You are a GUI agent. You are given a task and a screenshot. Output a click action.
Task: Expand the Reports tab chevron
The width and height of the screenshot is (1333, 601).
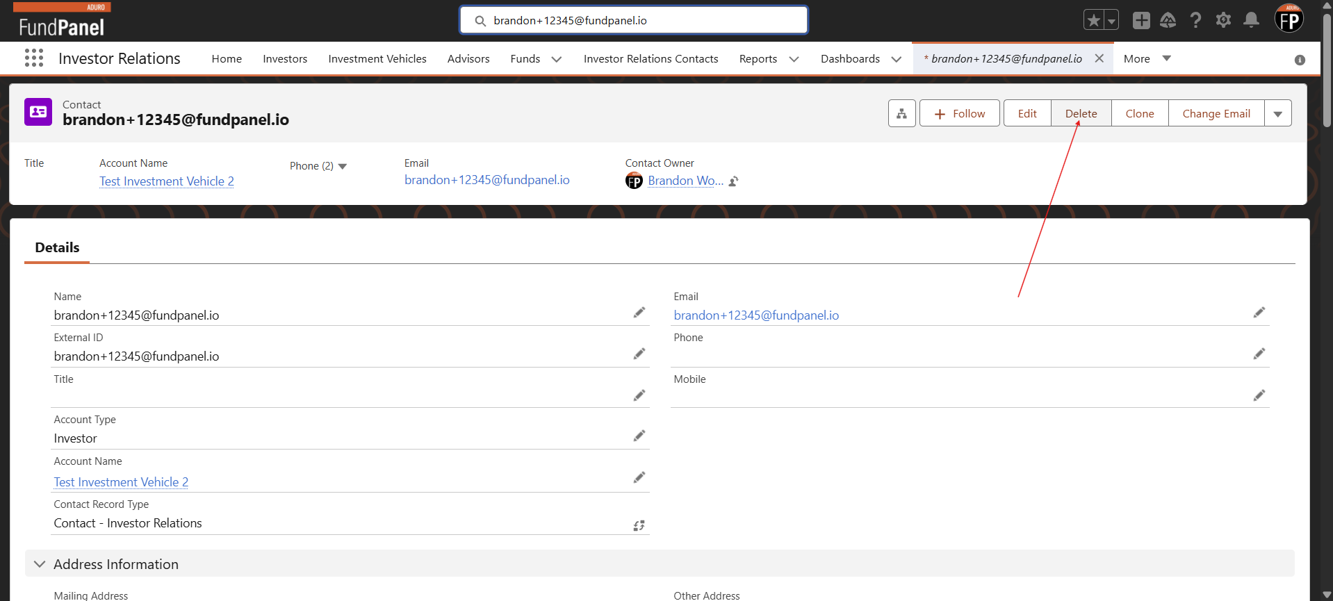coord(794,59)
